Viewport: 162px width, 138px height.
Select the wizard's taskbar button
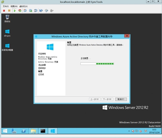[x=53, y=131]
